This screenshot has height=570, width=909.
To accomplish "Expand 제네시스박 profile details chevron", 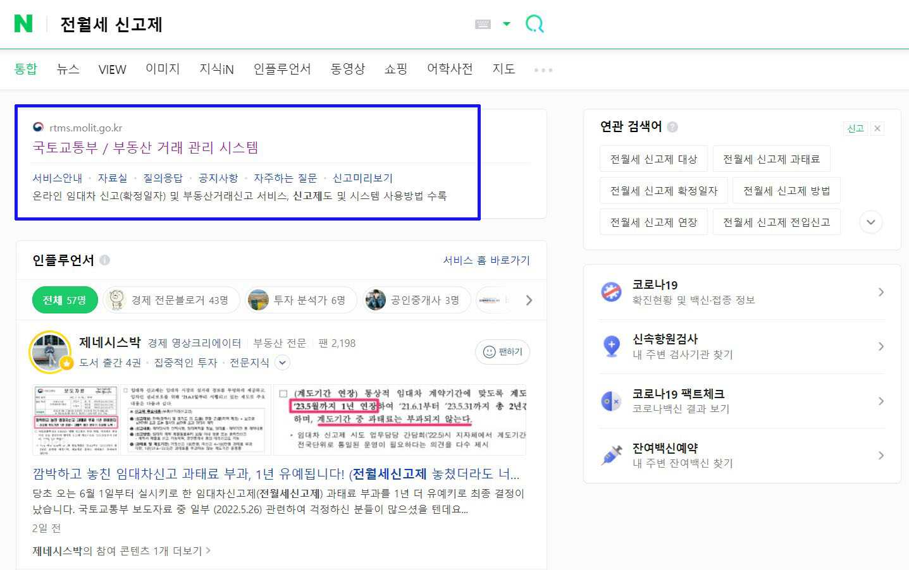I will pos(283,363).
